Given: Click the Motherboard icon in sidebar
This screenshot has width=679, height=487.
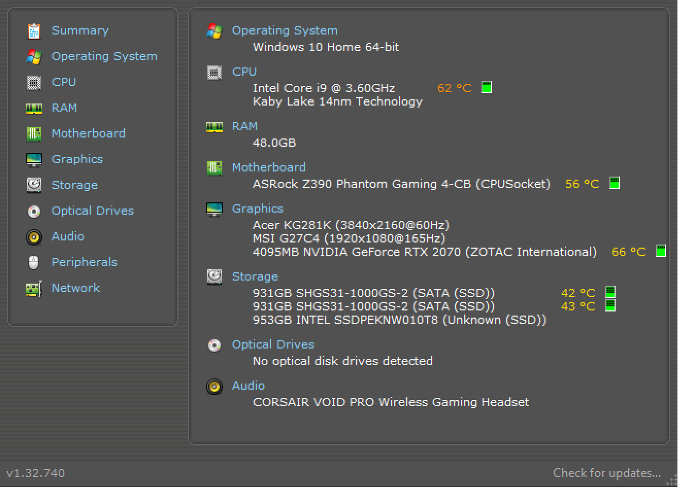Looking at the screenshot, I should click(34, 134).
